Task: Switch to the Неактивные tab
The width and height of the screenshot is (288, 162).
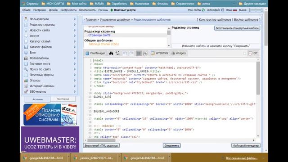Action: click(63, 99)
